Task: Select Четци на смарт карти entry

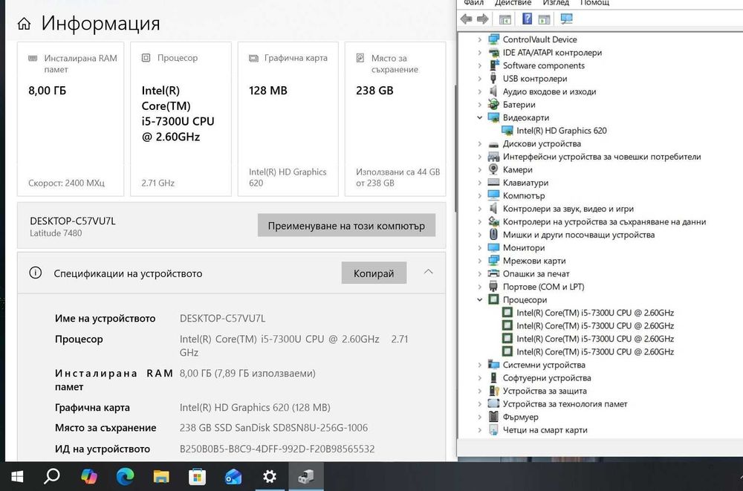Action: pos(545,430)
